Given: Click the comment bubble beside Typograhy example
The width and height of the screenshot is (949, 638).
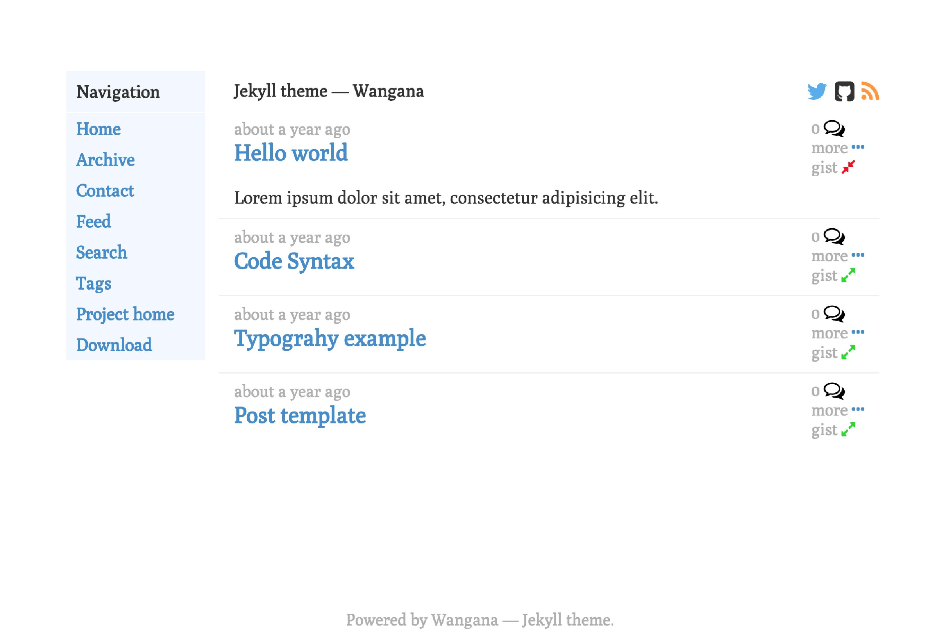Looking at the screenshot, I should click(834, 314).
